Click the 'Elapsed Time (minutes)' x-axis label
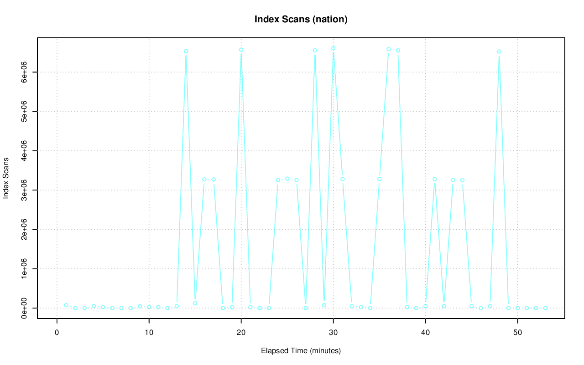The width and height of the screenshot is (584, 365). pyautogui.click(x=301, y=351)
